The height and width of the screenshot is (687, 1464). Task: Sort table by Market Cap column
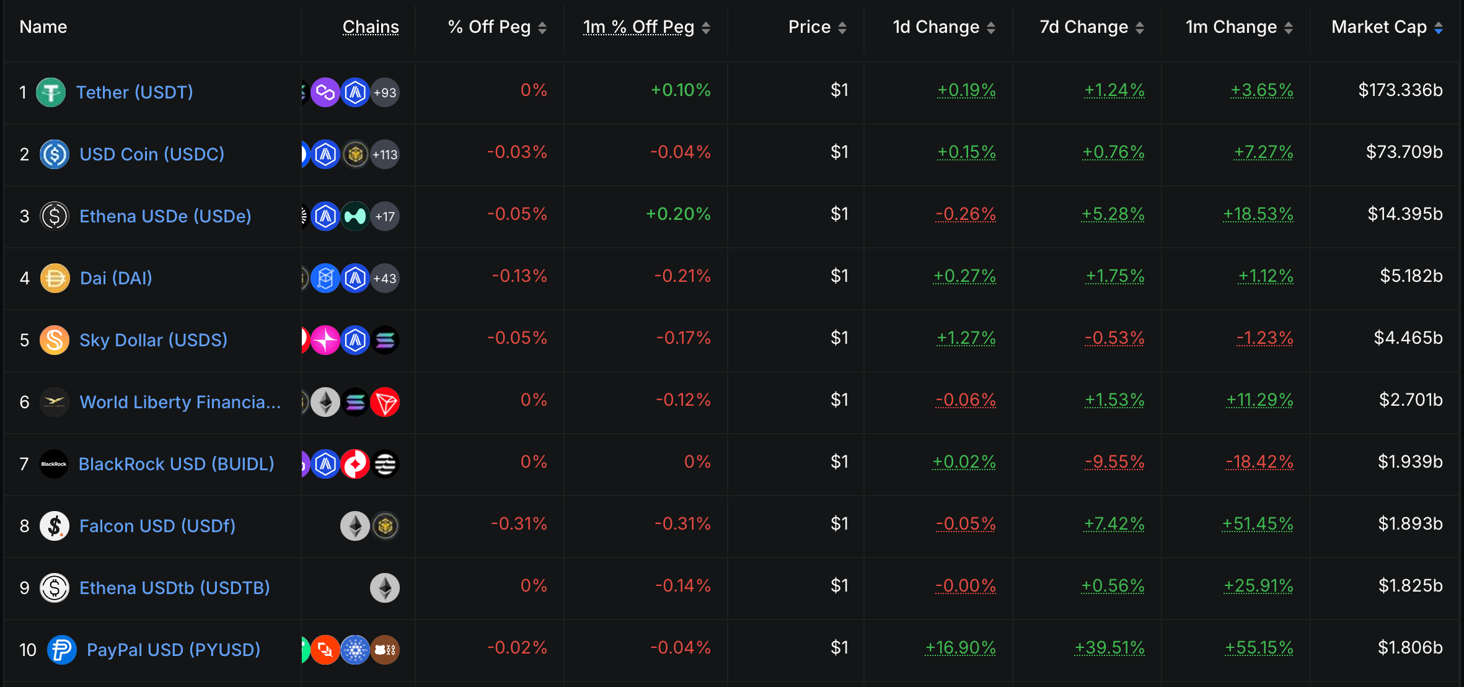[x=1387, y=27]
